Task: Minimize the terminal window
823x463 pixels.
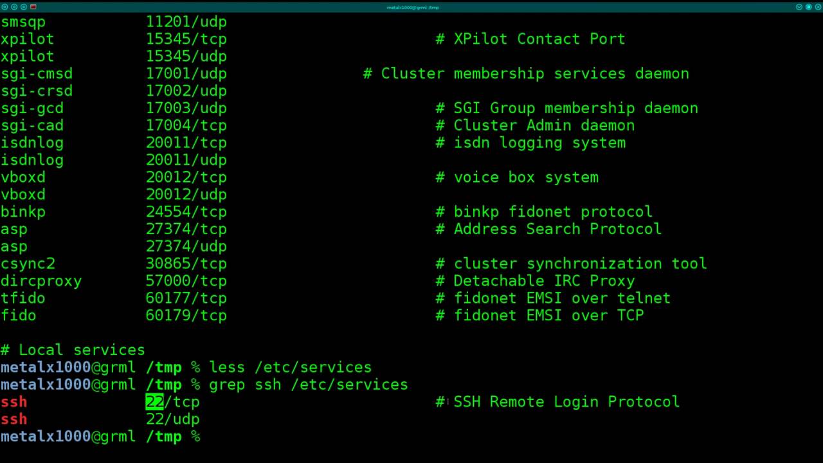Action: coord(799,7)
